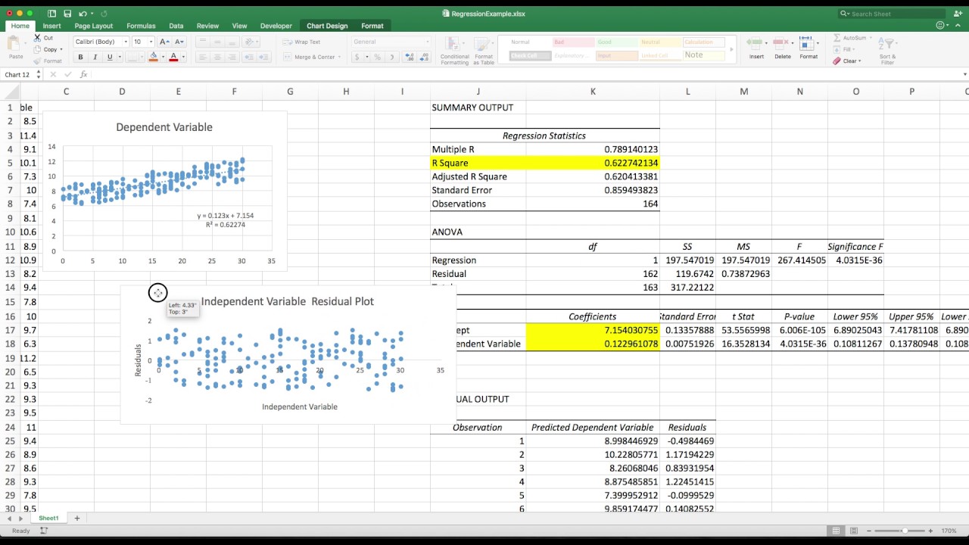Image resolution: width=969 pixels, height=545 pixels.
Task: Apply the Bad cell style
Action: [572, 42]
